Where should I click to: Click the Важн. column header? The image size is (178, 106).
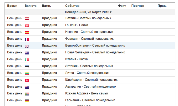[x=46, y=6]
